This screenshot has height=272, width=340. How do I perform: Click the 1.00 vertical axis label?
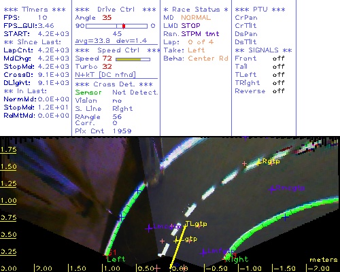(9, 201)
